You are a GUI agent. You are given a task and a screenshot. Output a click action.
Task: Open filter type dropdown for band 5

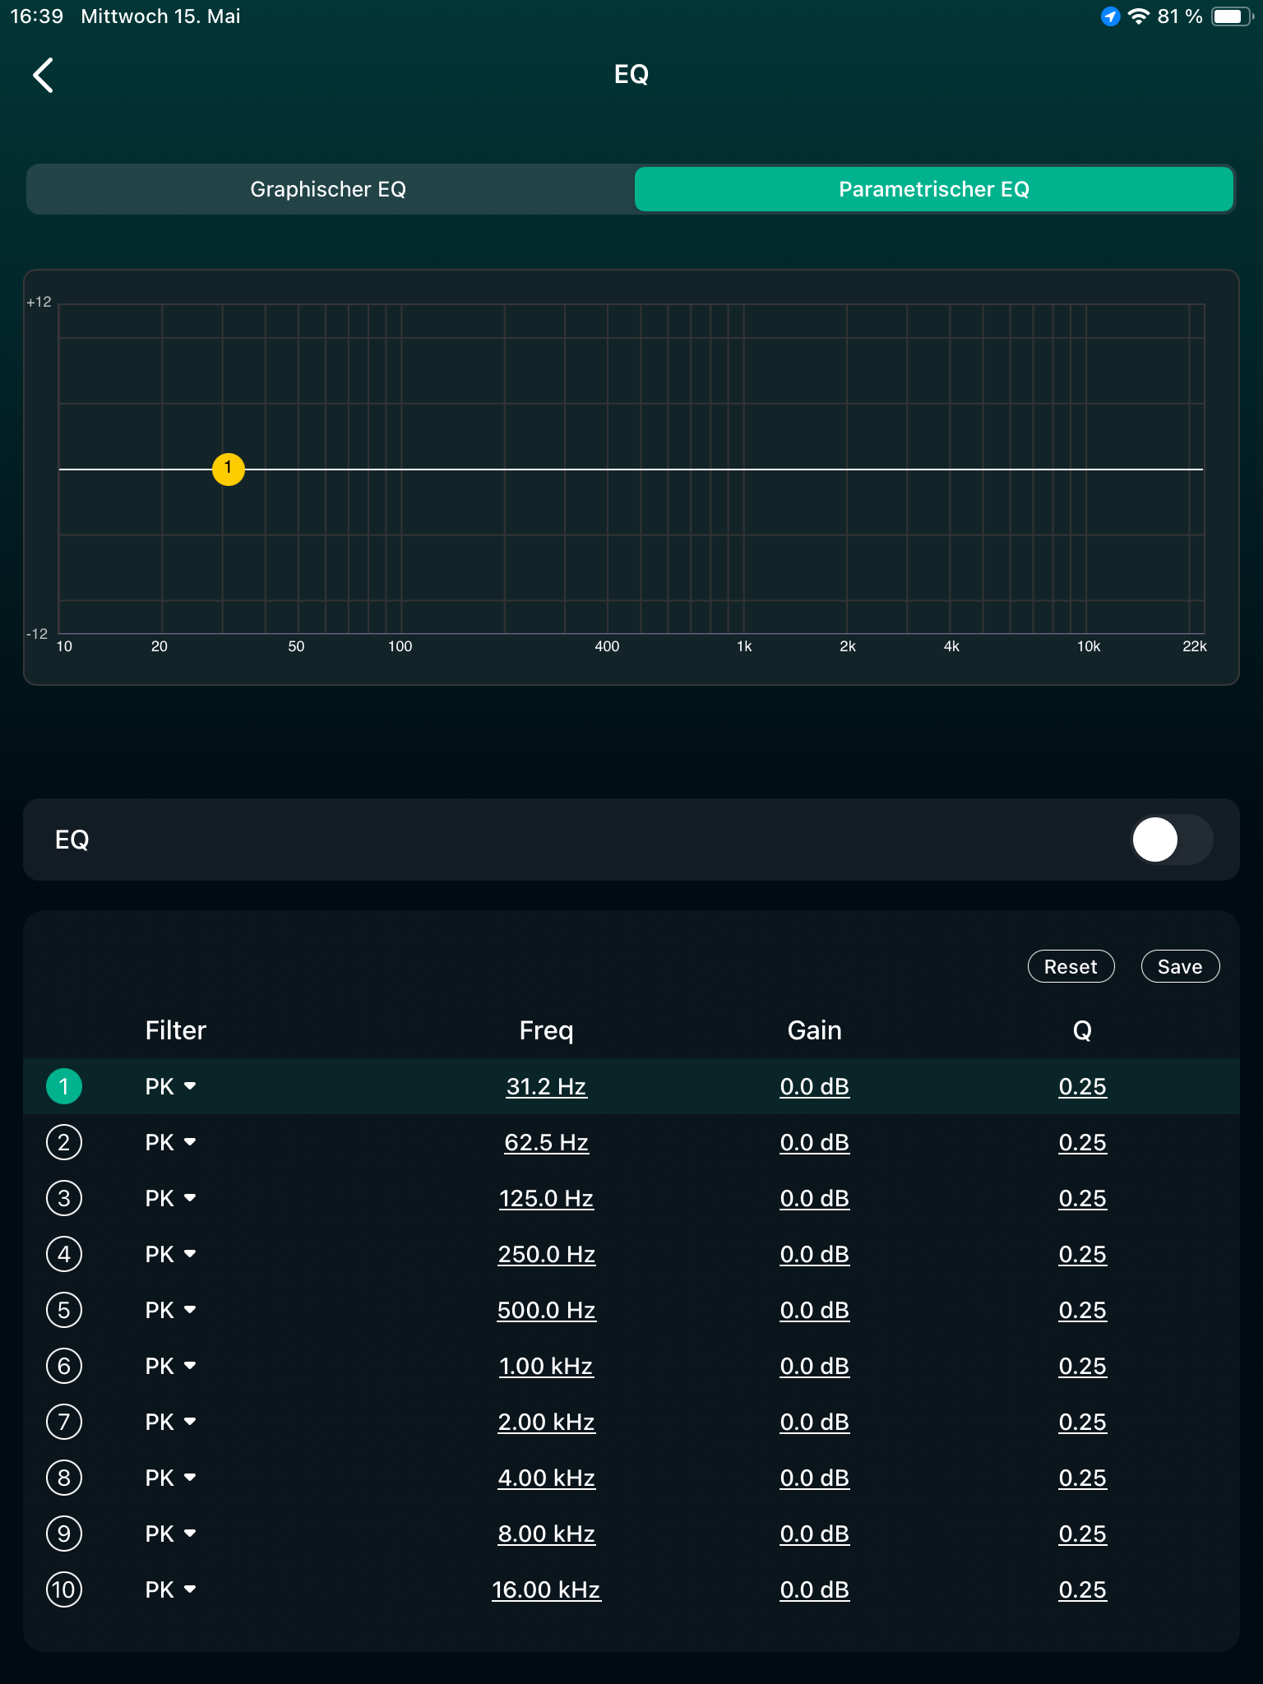(x=171, y=1310)
